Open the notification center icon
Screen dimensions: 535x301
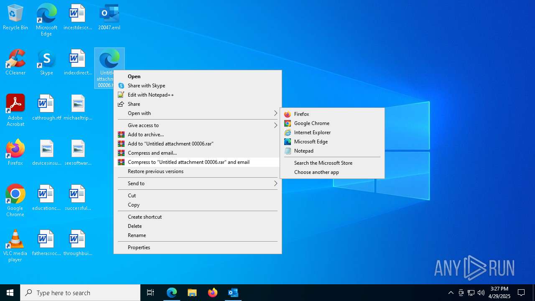pyautogui.click(x=521, y=293)
